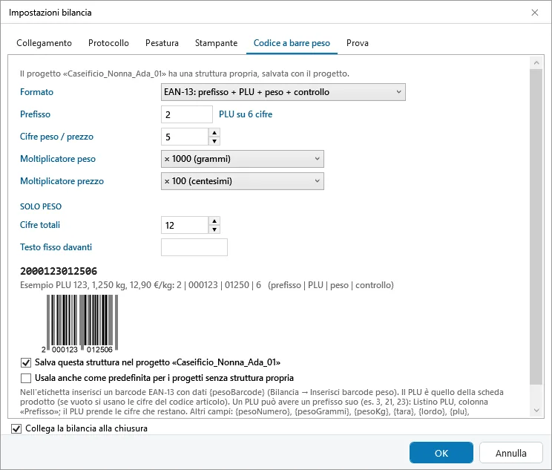Switch to the Collegamento tab
Image resolution: width=552 pixels, height=470 pixels.
pos(44,43)
